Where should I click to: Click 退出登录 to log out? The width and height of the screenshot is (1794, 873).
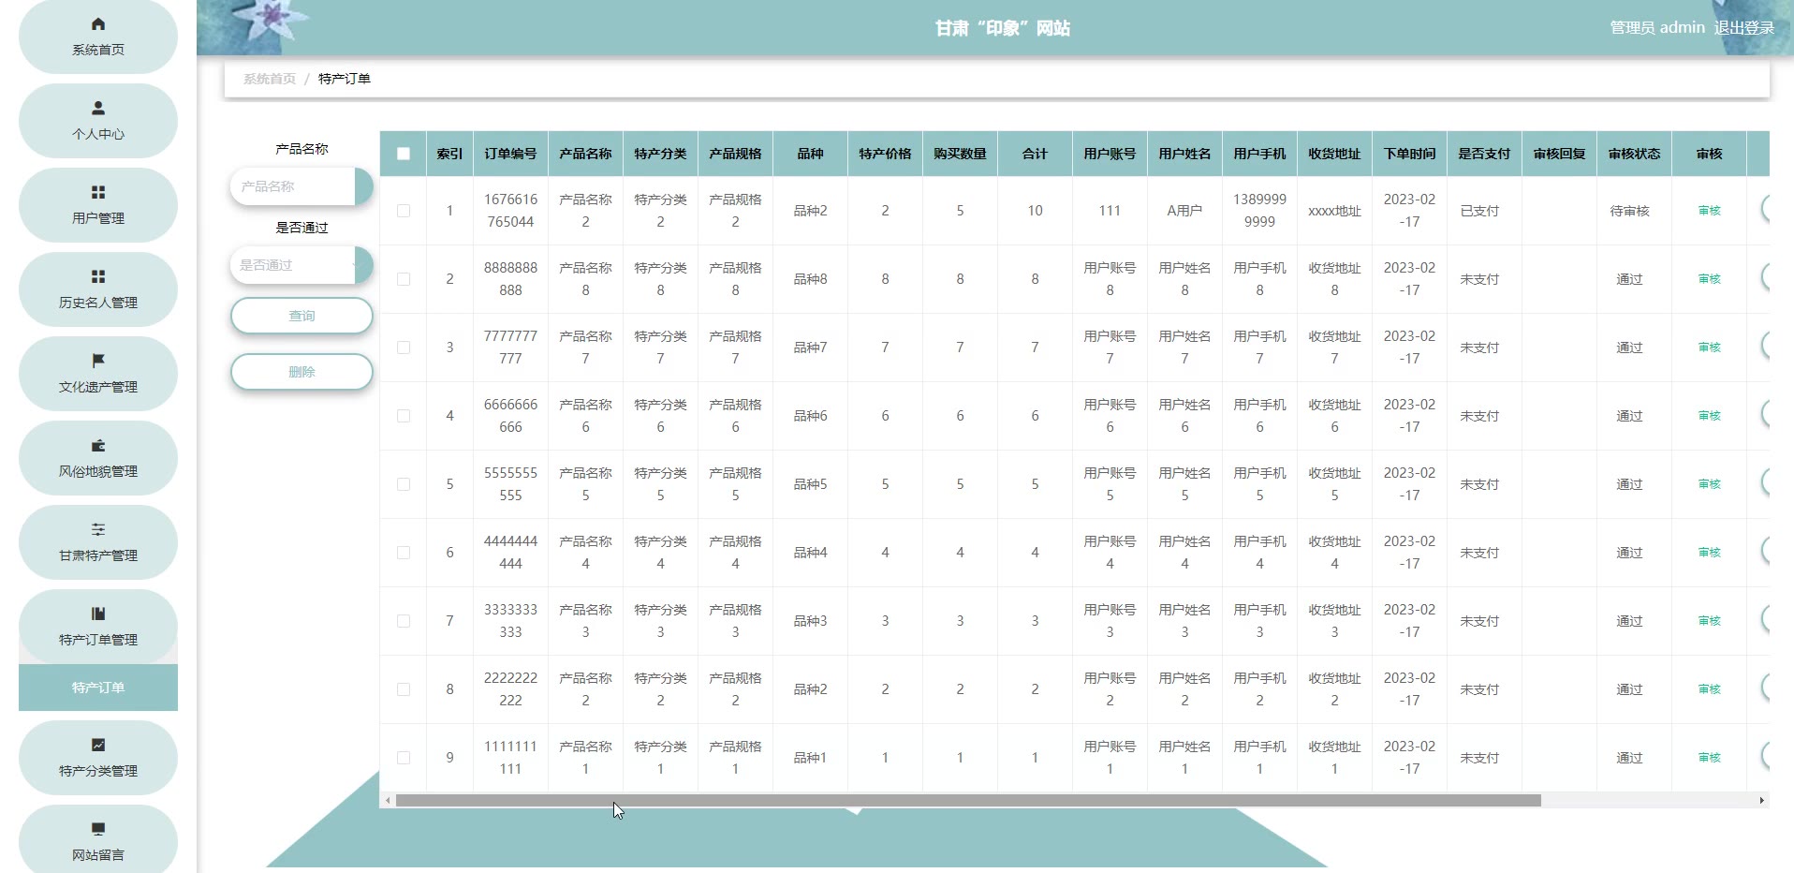(1743, 28)
